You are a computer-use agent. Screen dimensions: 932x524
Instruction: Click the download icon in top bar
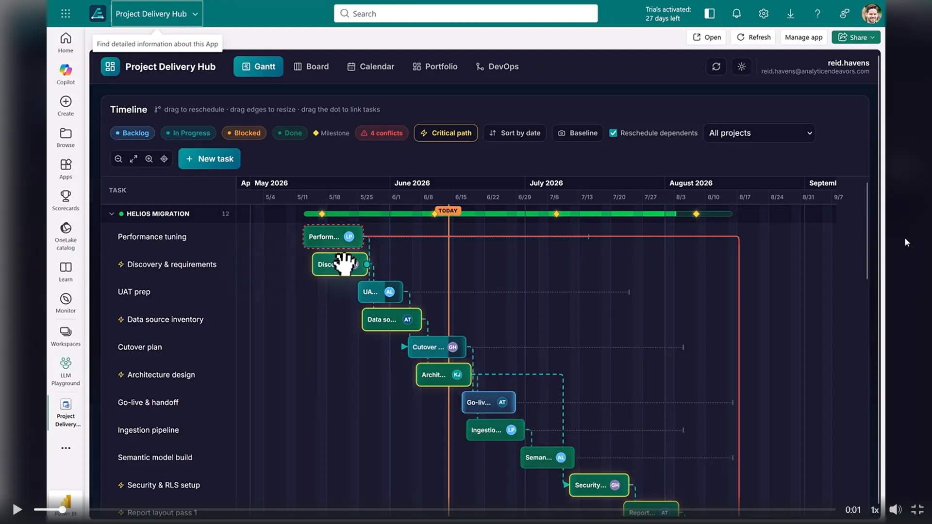click(790, 14)
